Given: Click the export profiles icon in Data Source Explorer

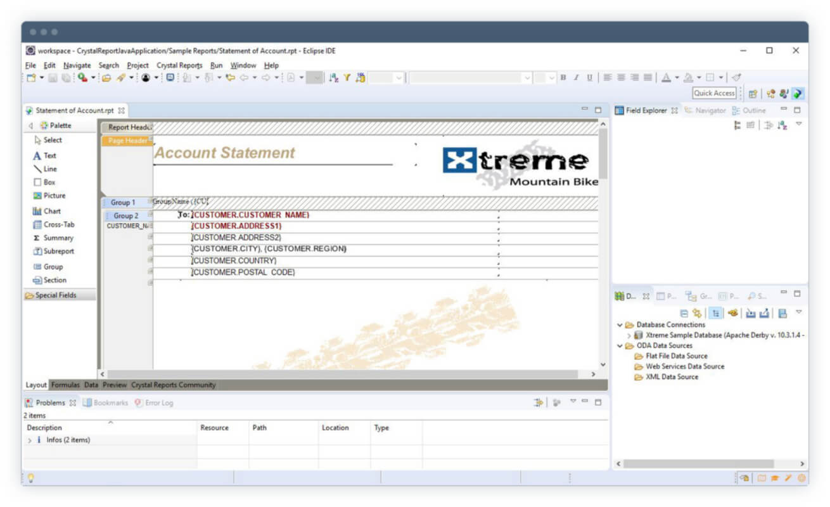Looking at the screenshot, I should pyautogui.click(x=764, y=313).
